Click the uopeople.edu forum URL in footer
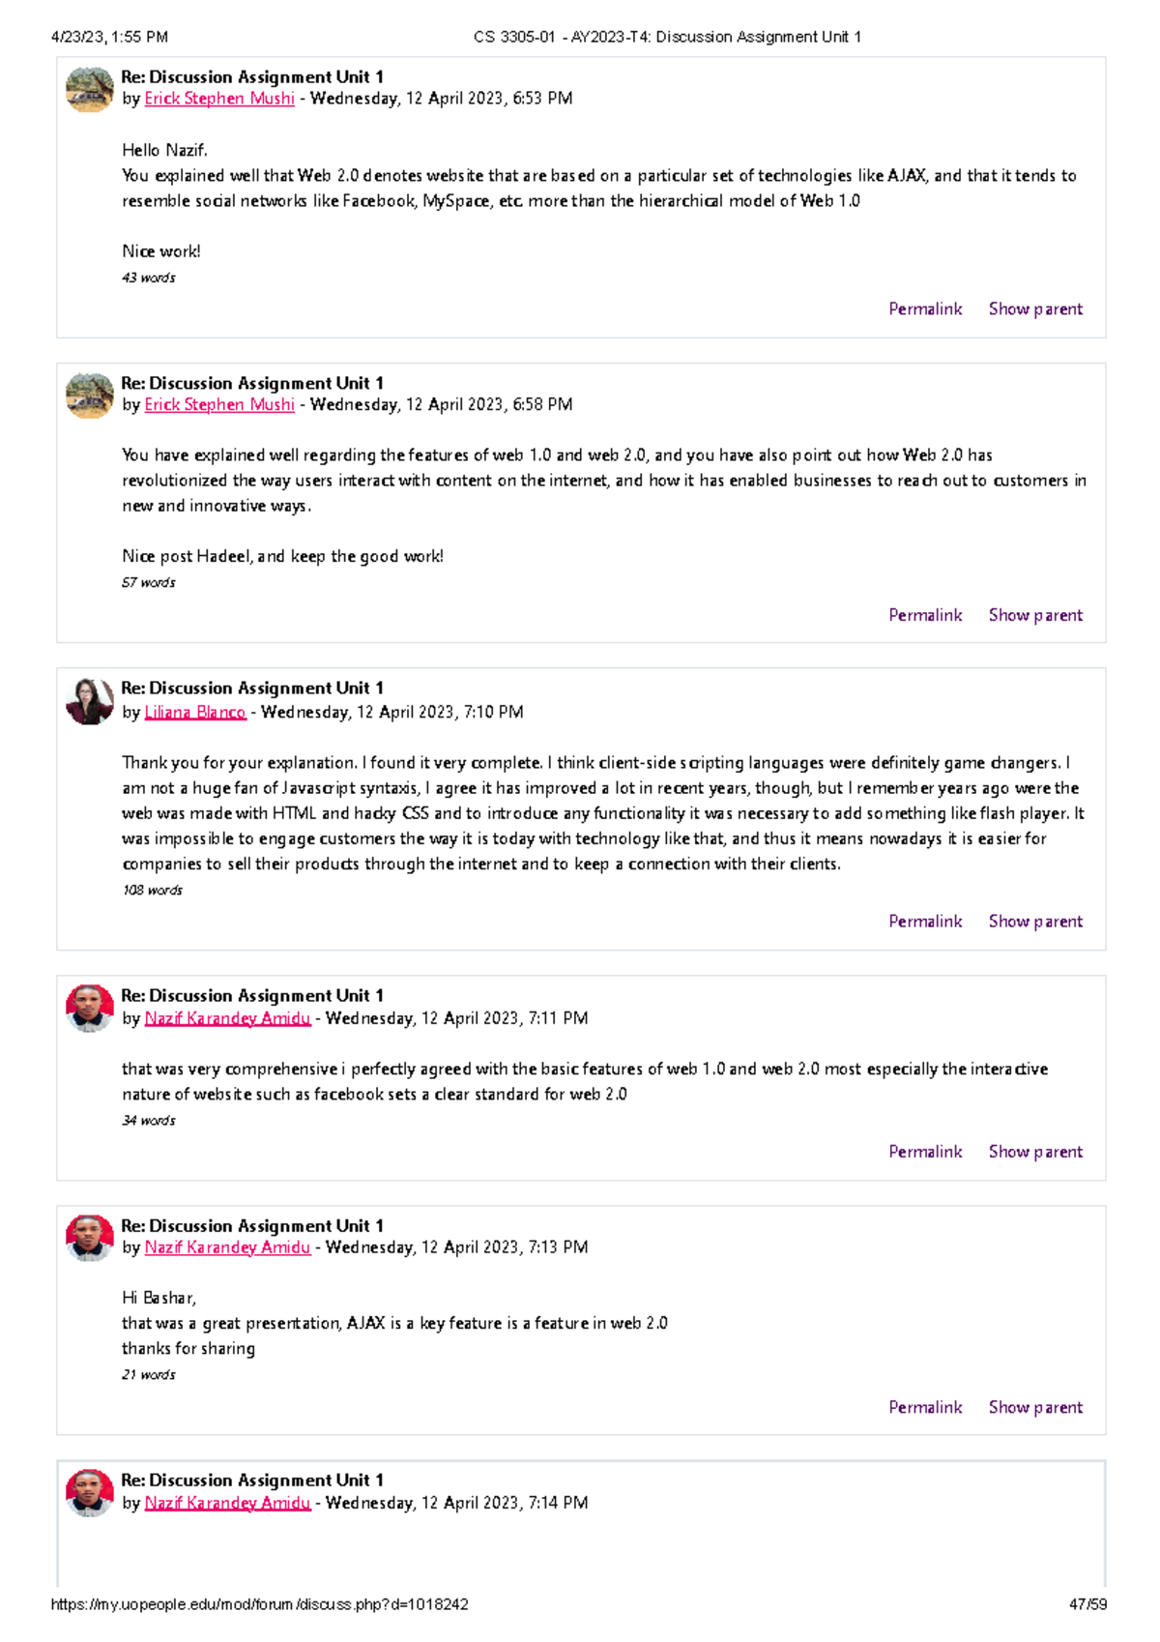 click(x=259, y=1604)
